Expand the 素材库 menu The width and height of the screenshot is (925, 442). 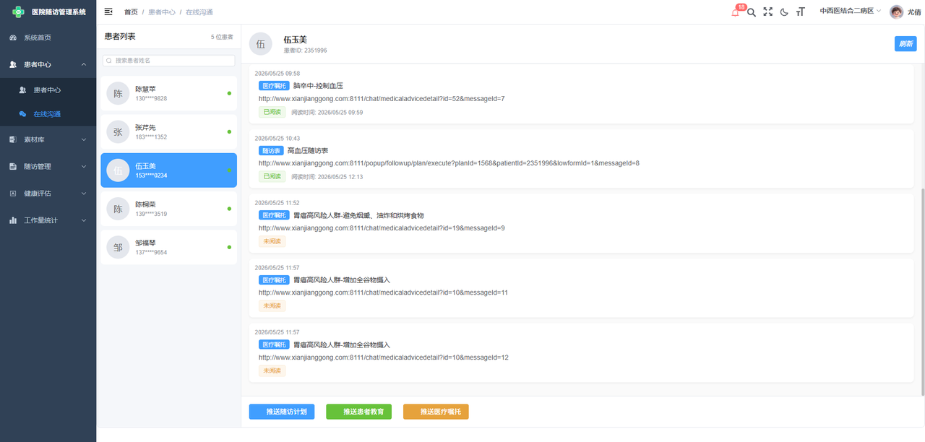pos(48,139)
